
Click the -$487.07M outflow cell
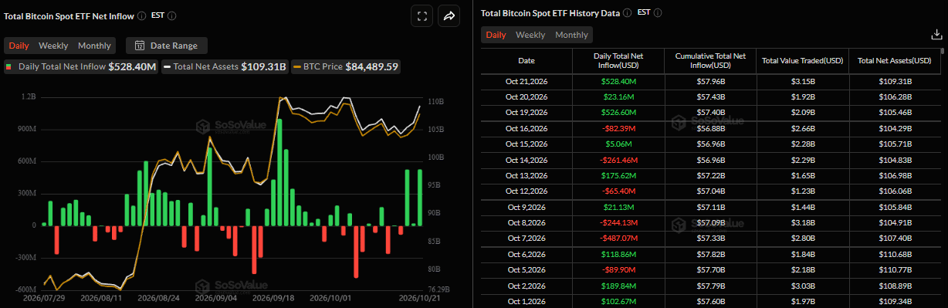[x=618, y=238]
